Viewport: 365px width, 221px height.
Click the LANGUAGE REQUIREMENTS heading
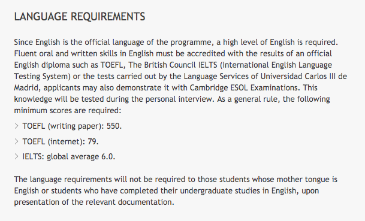pos(80,17)
